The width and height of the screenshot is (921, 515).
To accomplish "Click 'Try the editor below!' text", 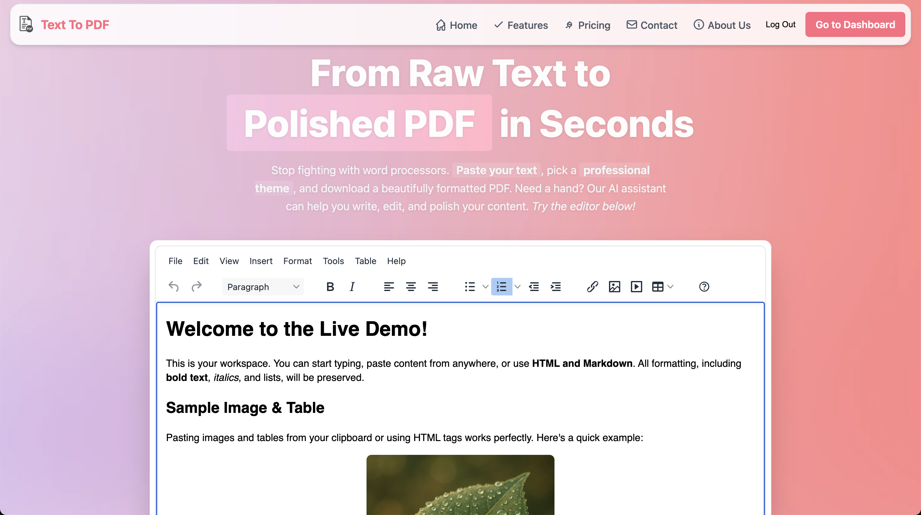I will coord(584,206).
